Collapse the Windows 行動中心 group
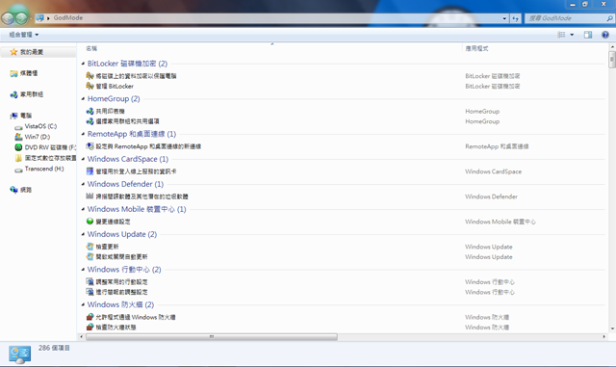 [83, 270]
